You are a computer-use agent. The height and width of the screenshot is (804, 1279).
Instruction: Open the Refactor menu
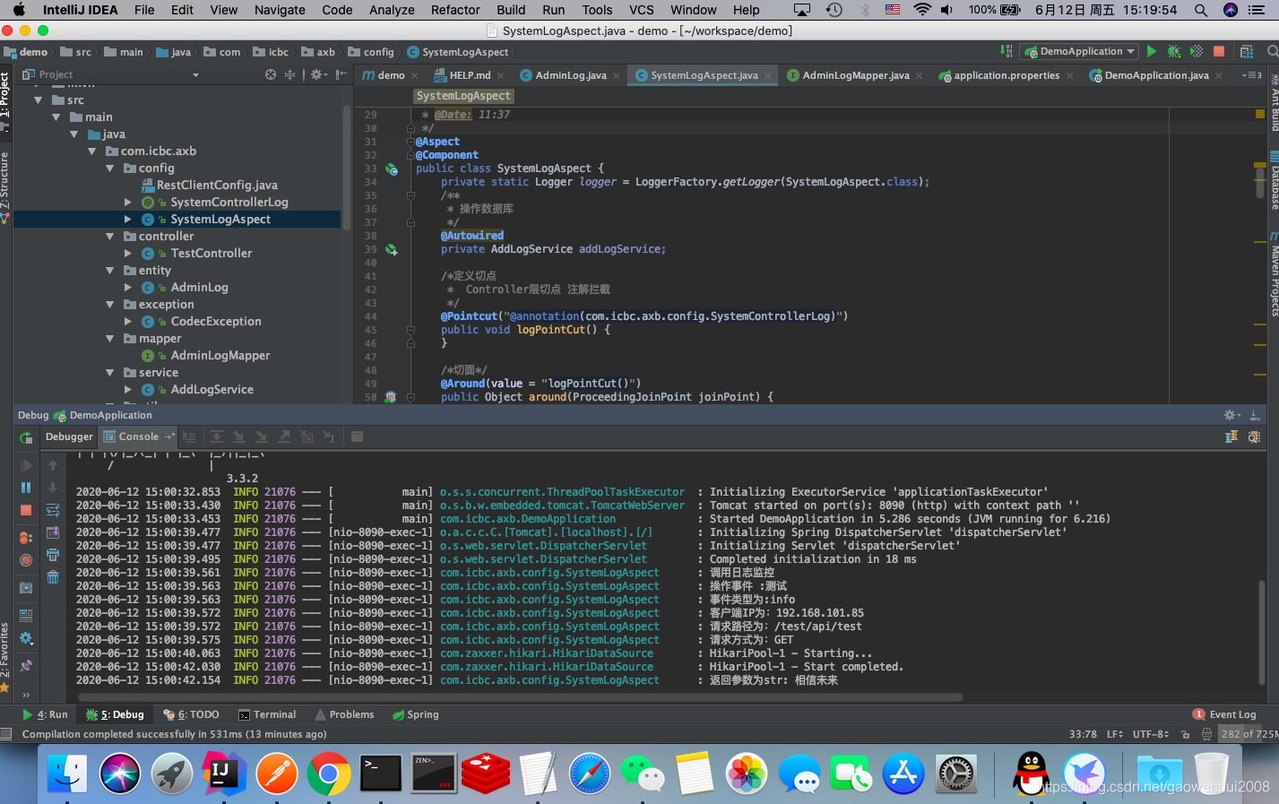[455, 10]
